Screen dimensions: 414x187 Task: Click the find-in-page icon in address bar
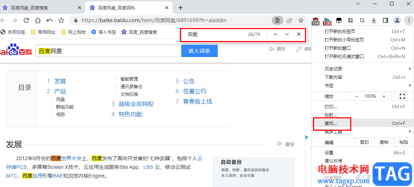pyautogui.click(x=278, y=20)
